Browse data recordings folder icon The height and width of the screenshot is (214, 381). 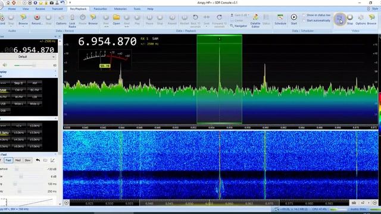(93, 20)
